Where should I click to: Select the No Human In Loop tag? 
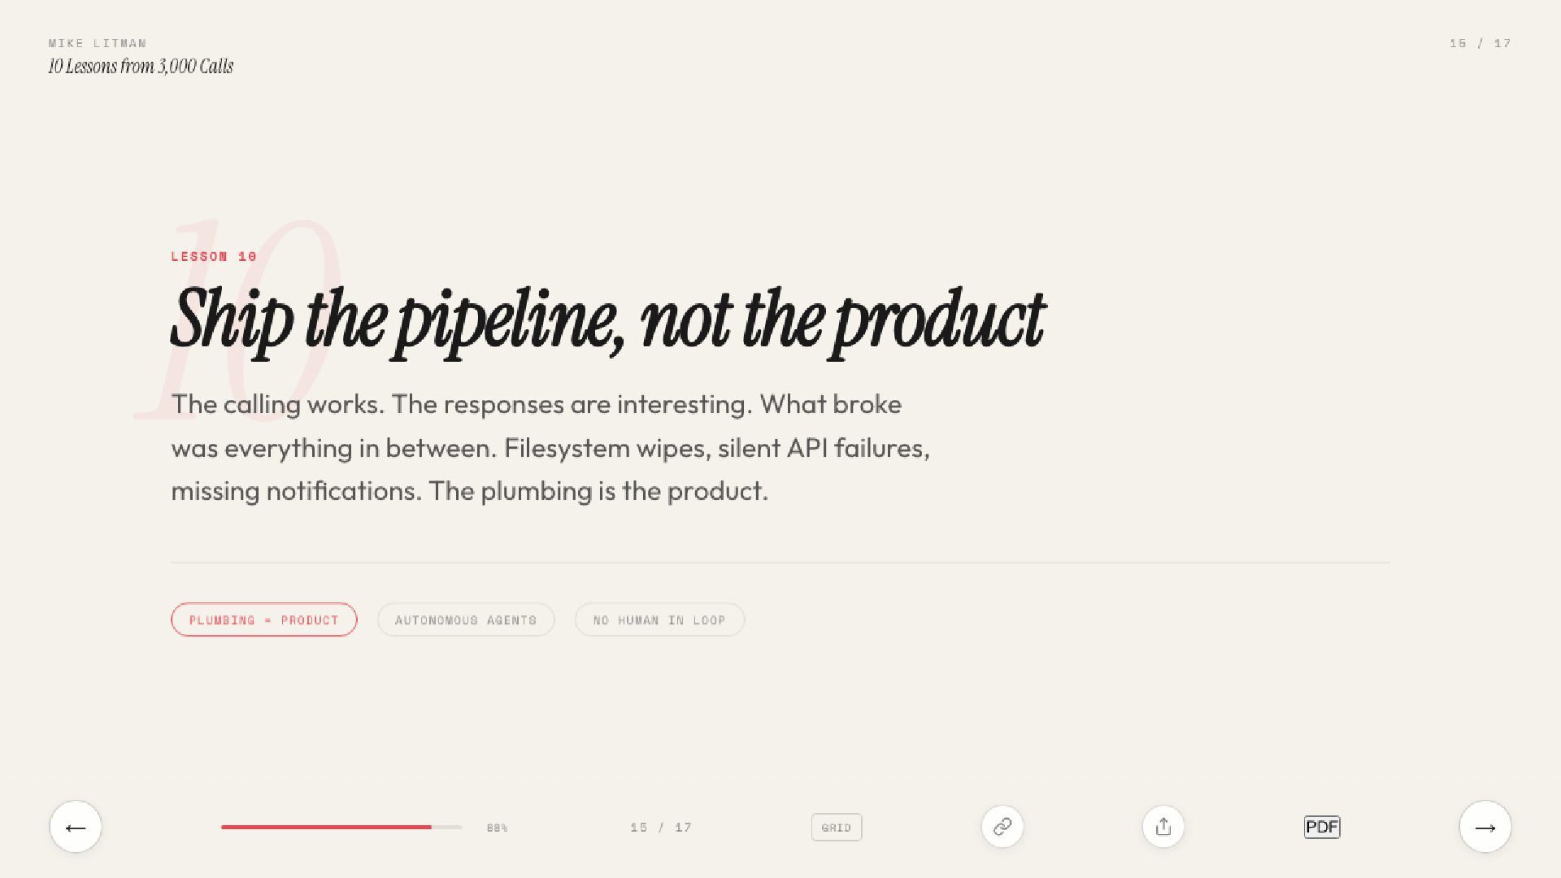(659, 619)
